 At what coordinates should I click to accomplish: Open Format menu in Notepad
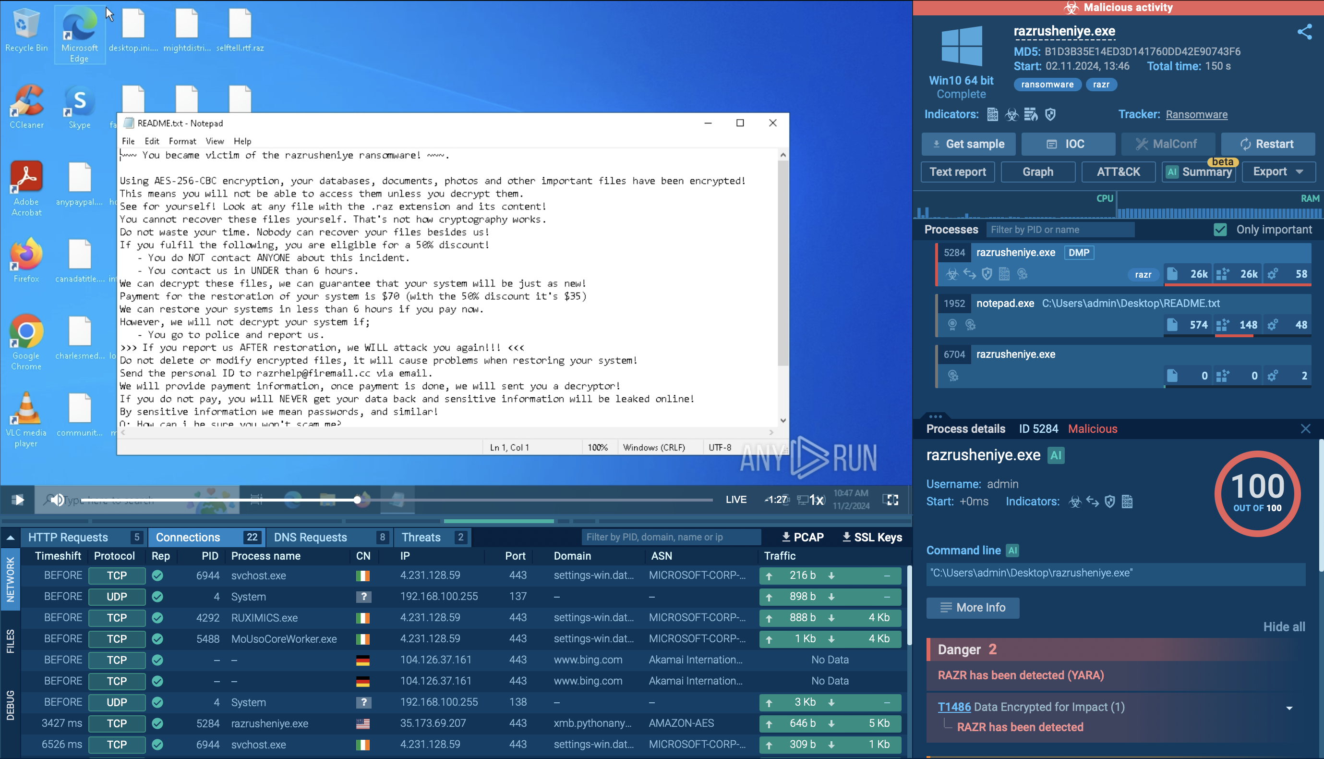182,141
